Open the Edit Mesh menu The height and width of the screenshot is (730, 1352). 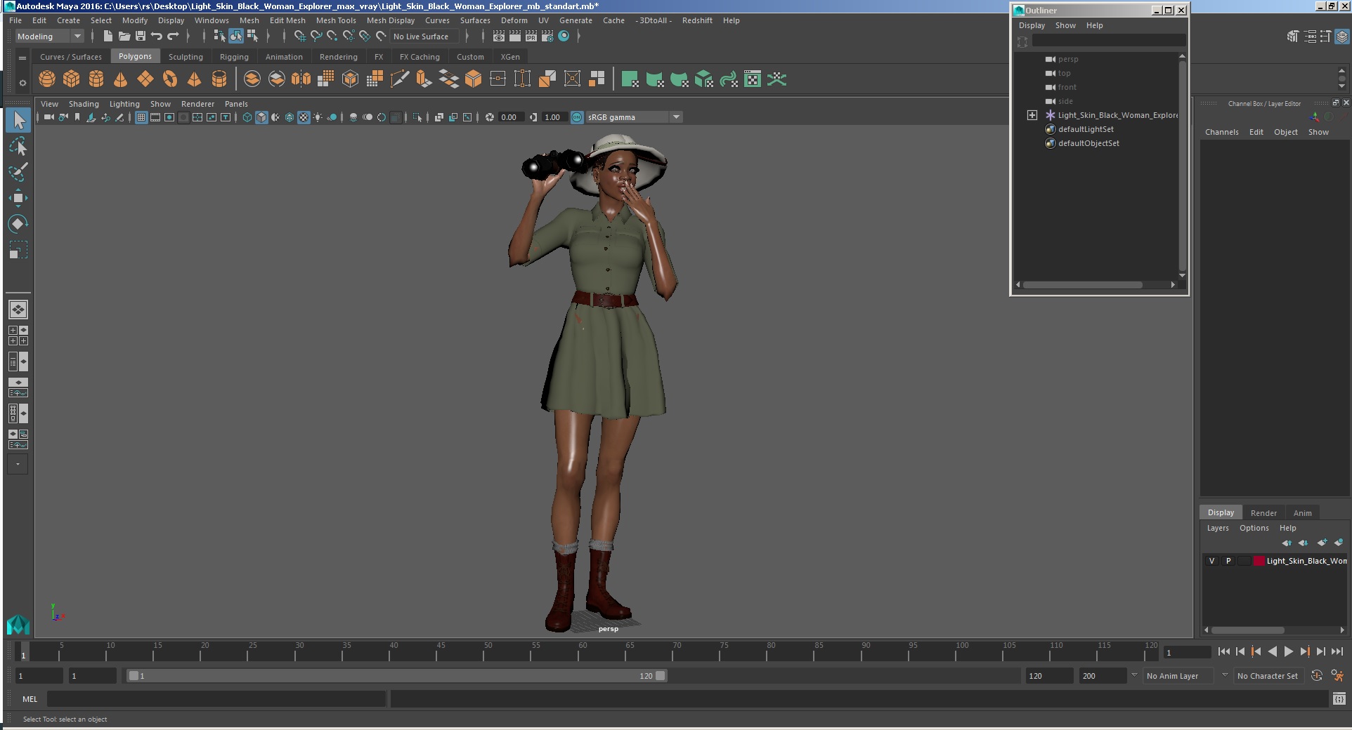tap(287, 20)
